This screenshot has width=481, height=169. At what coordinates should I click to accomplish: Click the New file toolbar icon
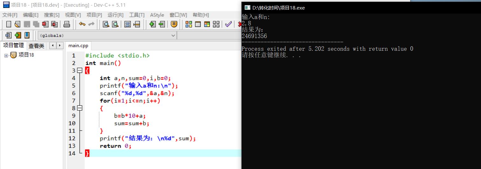(x=9, y=24)
